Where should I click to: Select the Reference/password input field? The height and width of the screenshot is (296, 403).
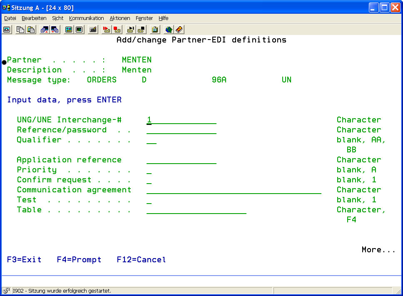[x=181, y=130]
